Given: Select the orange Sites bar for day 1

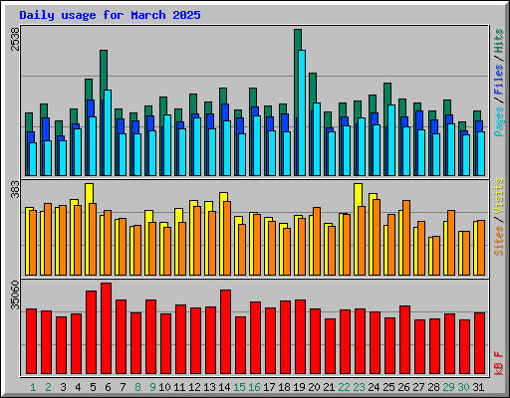Looking at the screenshot, I should [33, 243].
